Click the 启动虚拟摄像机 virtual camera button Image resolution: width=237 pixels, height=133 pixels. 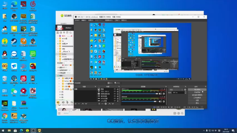tap(197, 95)
